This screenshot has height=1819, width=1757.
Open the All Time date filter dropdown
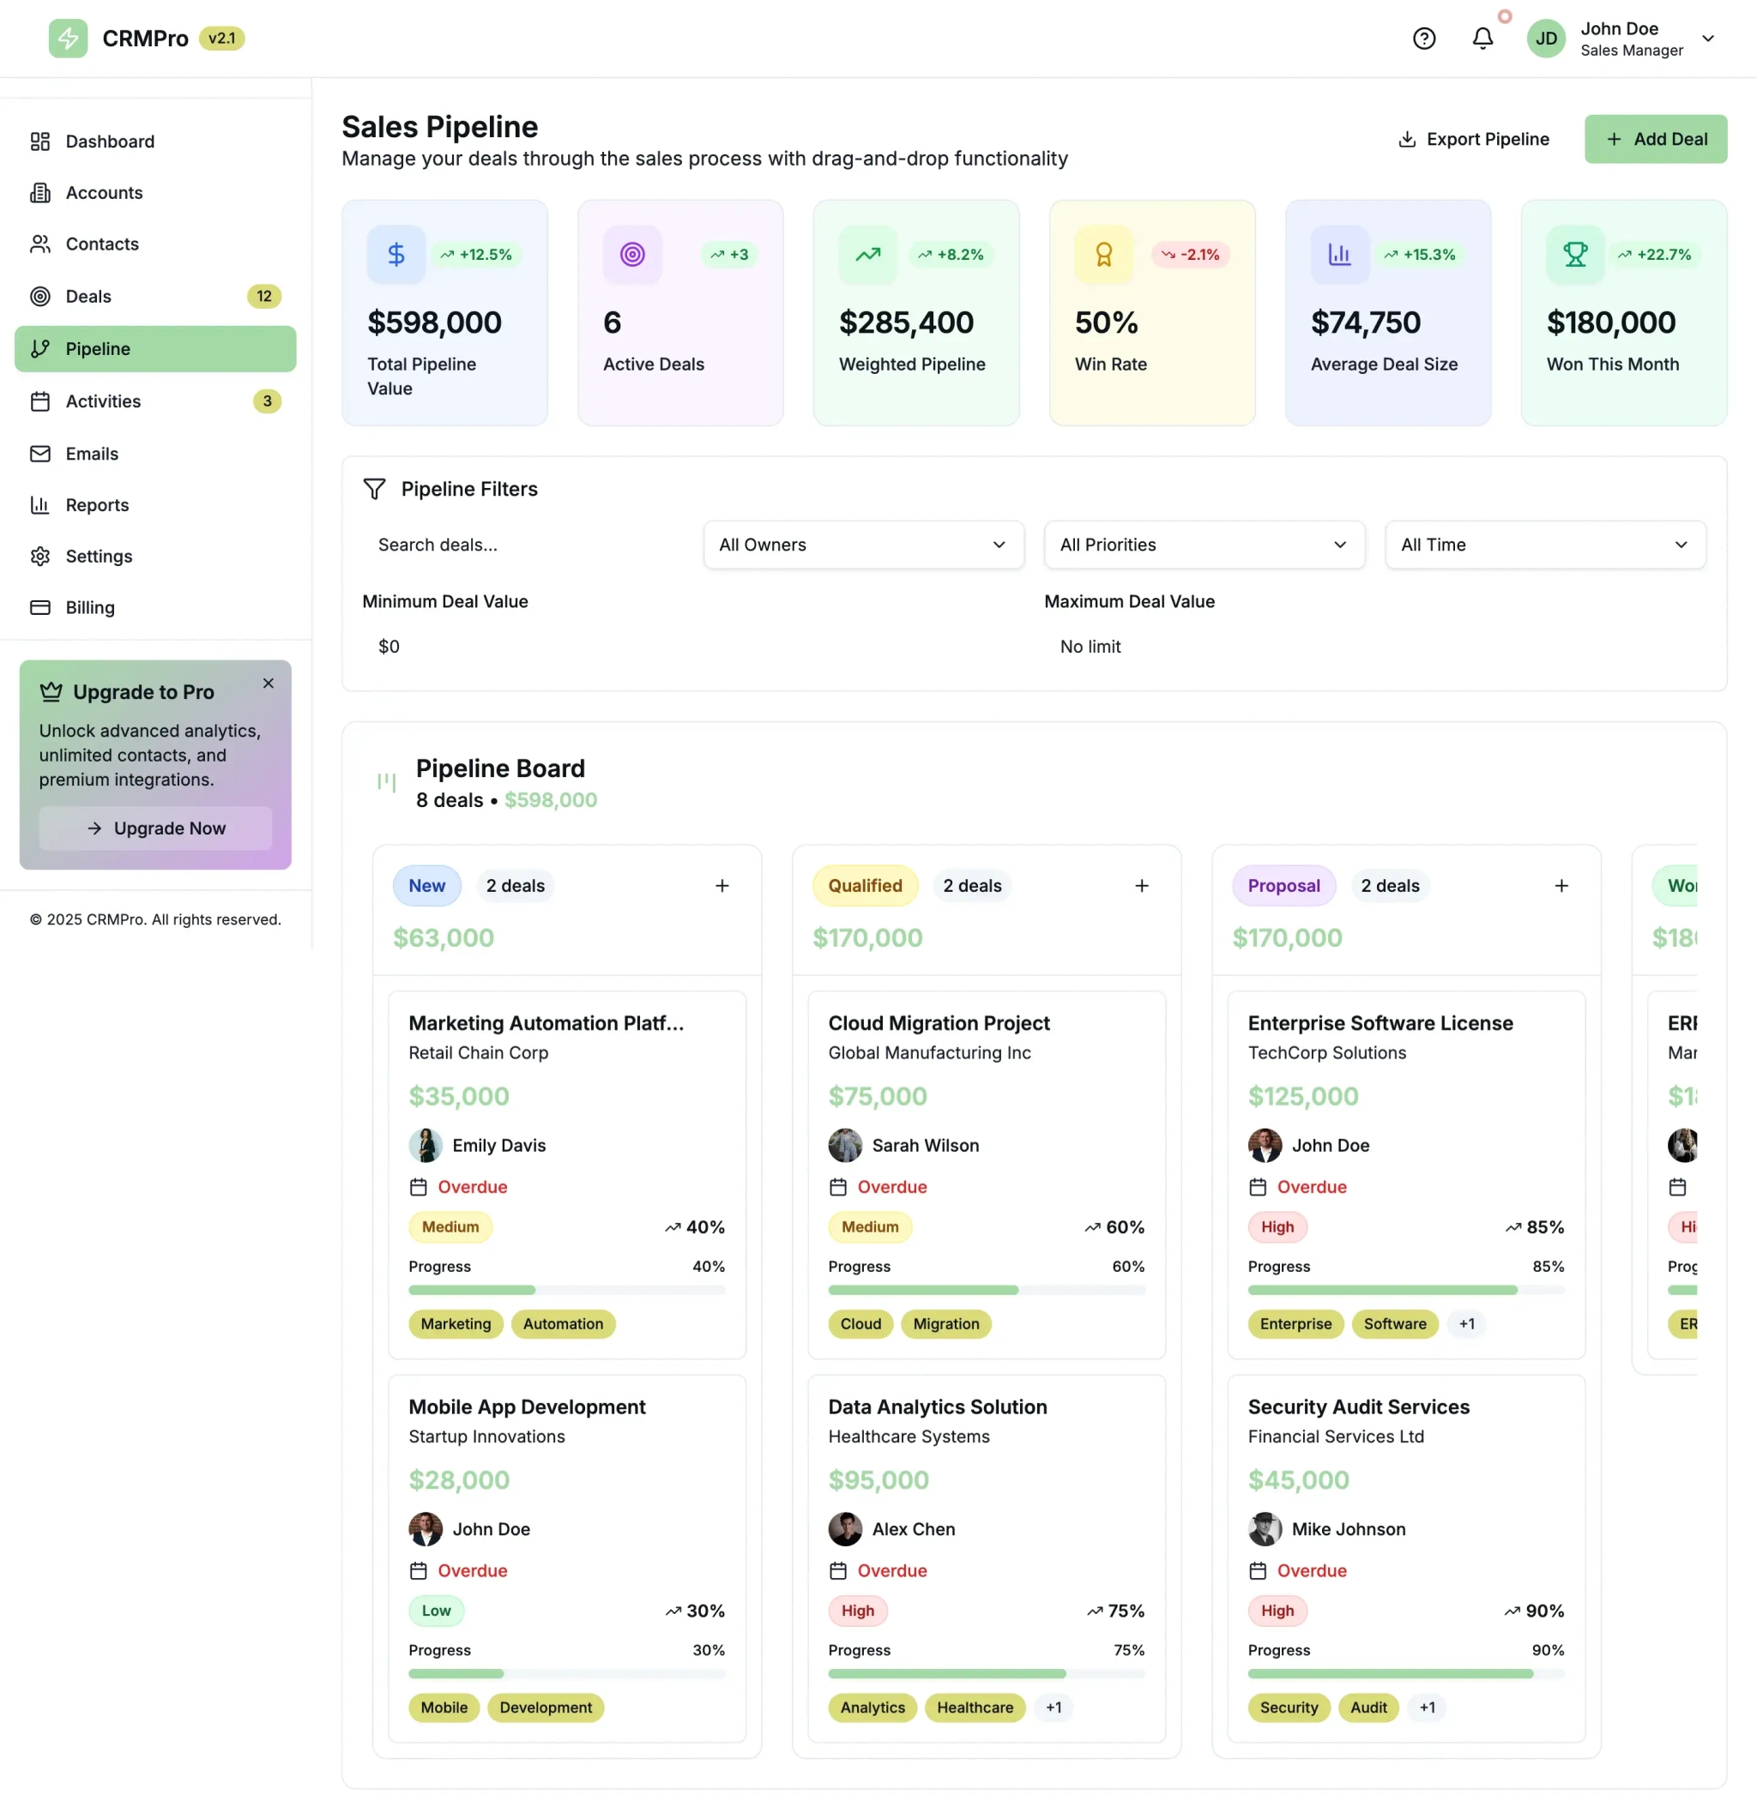click(1543, 545)
